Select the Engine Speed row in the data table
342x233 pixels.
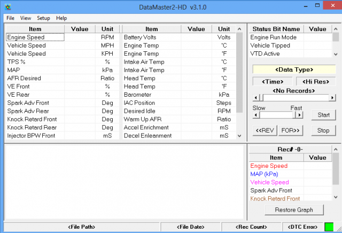(63, 37)
